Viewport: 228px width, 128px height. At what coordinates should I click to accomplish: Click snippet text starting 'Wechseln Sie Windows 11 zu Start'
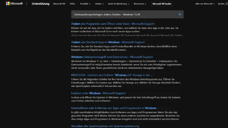coord(126,65)
